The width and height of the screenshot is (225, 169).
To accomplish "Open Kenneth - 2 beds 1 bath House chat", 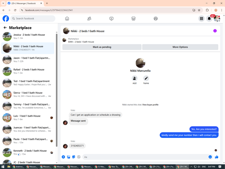I will pyautogui.click(x=28, y=152).
